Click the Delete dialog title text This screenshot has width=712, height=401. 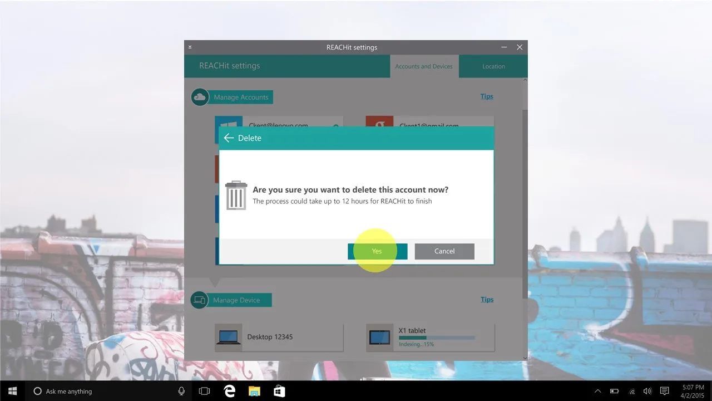pos(250,138)
